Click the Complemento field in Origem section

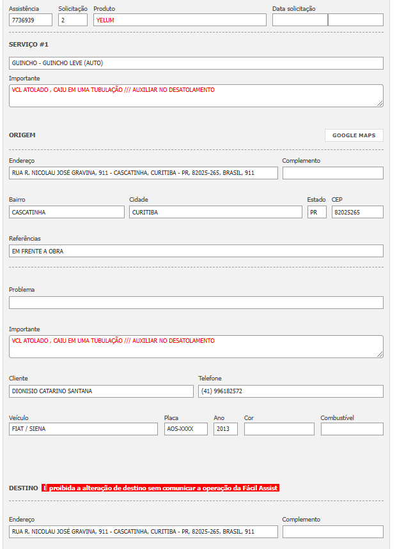332,173
